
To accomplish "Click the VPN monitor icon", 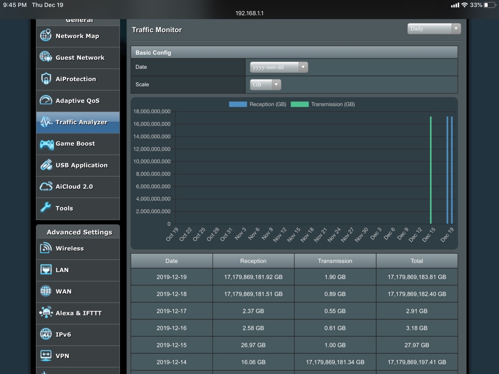I will [46, 355].
